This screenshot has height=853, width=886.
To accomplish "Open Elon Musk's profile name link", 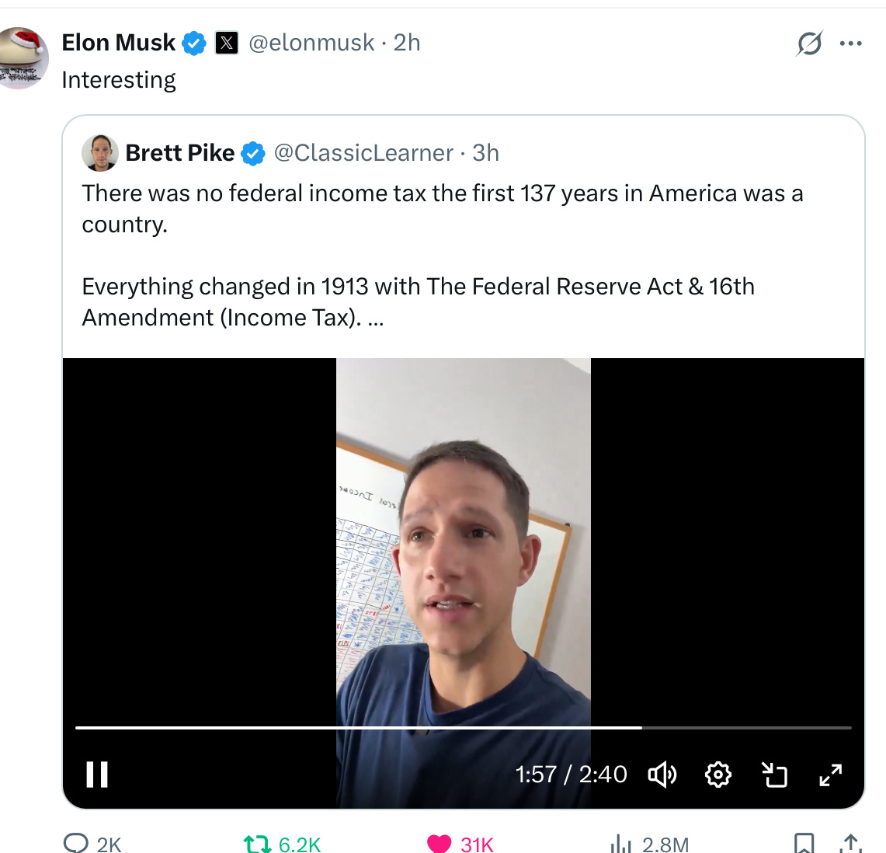I will coord(118,43).
